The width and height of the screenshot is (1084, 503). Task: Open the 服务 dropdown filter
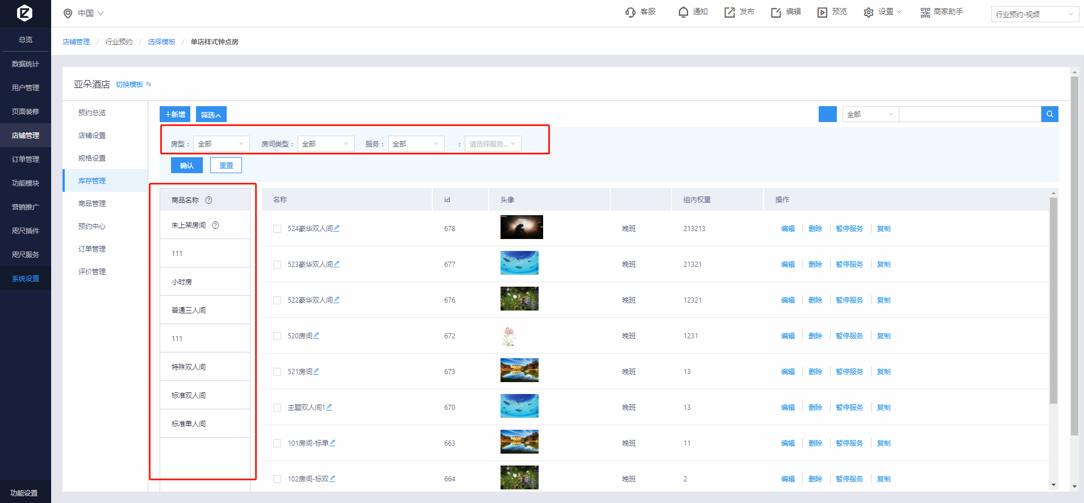(416, 144)
